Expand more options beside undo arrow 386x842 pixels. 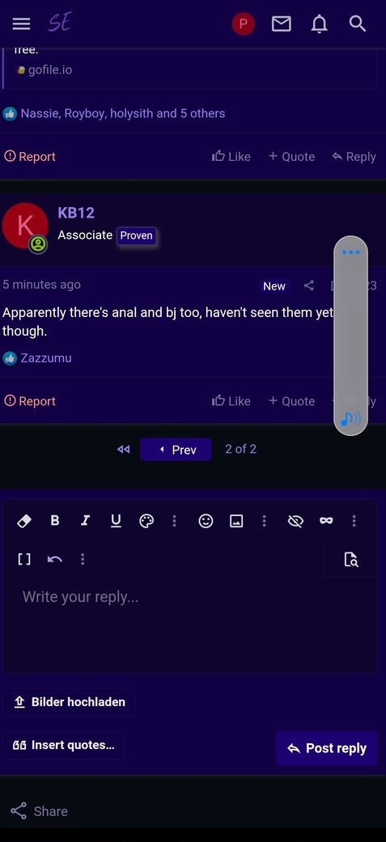(83, 559)
